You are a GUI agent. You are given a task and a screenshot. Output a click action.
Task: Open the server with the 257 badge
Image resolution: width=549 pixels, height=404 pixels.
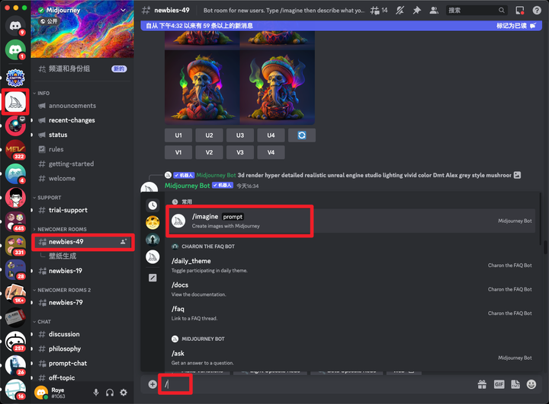[x=15, y=341]
